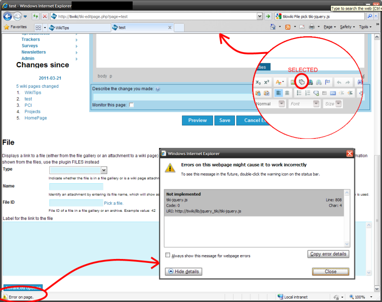Click the undo arrow in magnified toolbar

(x=339, y=83)
